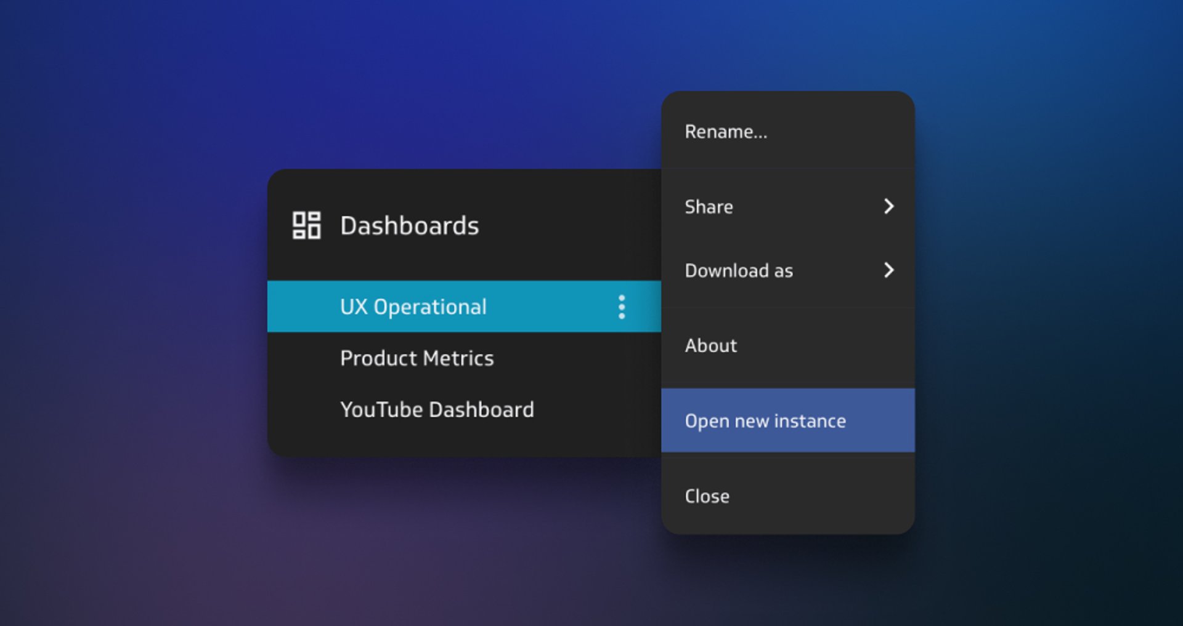The width and height of the screenshot is (1183, 626).
Task: Expand the Share submenu
Action: 787,207
